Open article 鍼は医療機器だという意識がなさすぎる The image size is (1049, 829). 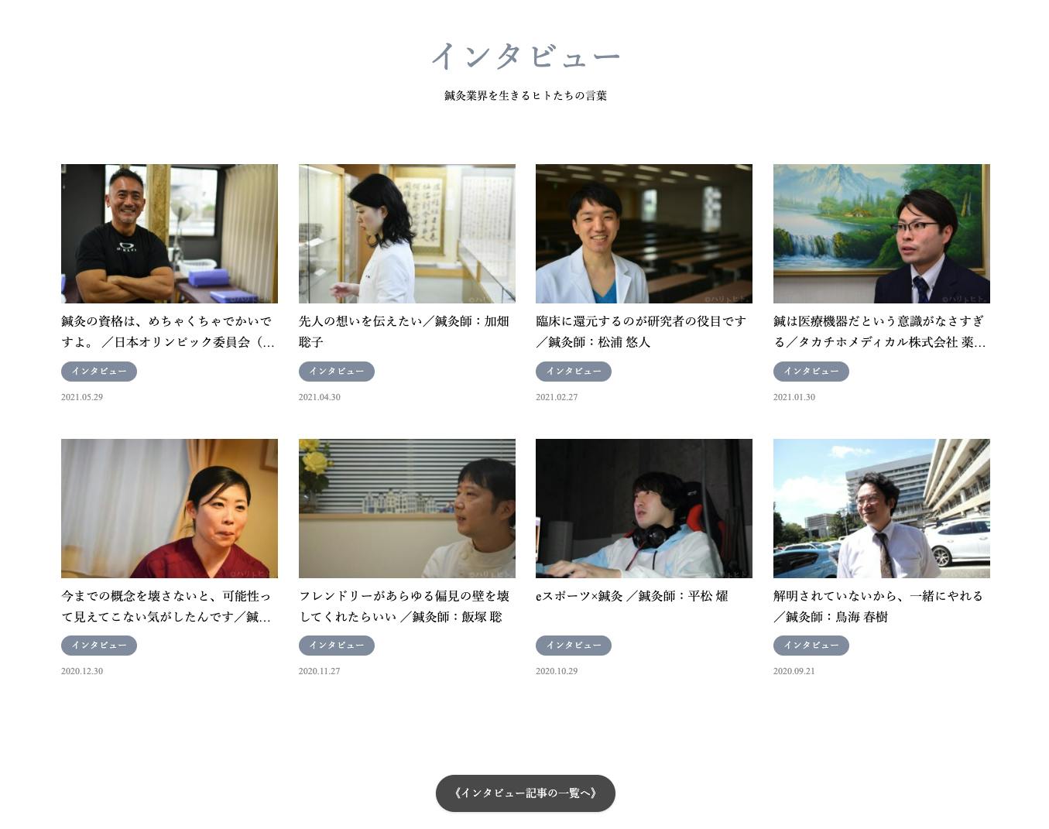[x=879, y=331]
